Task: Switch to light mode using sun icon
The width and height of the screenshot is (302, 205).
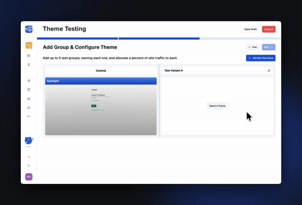Action: [x=29, y=156]
